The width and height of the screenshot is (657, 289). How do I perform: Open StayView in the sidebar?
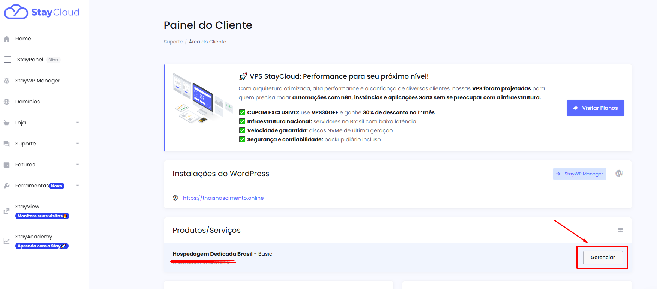[27, 207]
